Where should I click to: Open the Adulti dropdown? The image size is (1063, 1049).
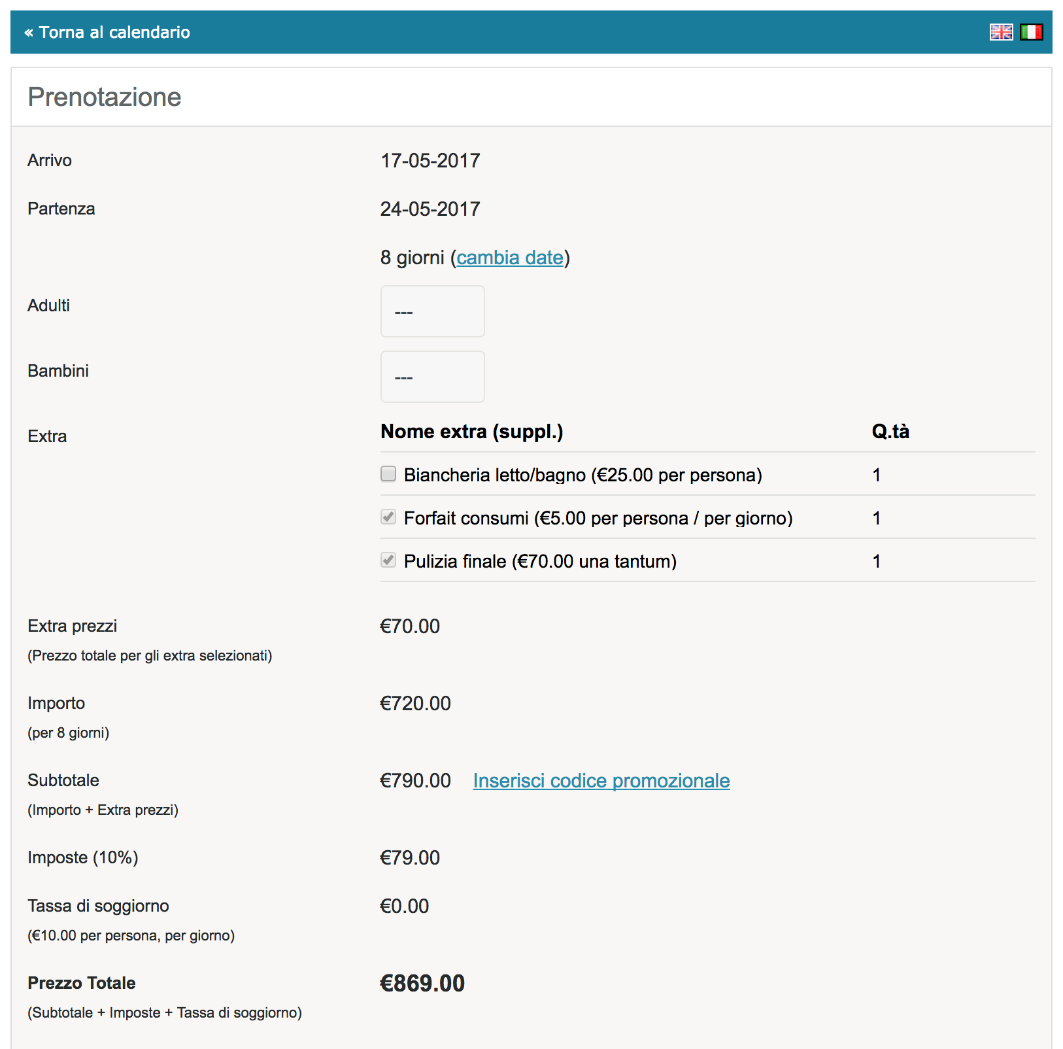432,311
